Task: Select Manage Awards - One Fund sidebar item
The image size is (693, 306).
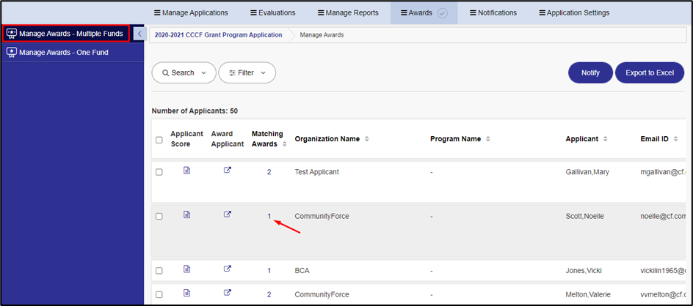Action: tap(72, 53)
